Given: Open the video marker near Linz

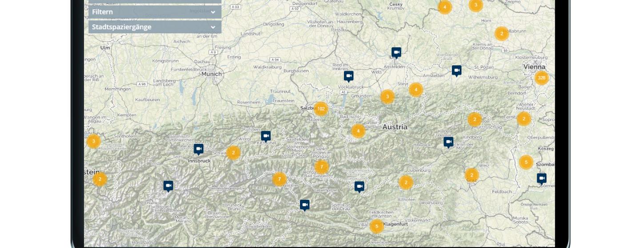Looking at the screenshot, I should click(x=396, y=53).
